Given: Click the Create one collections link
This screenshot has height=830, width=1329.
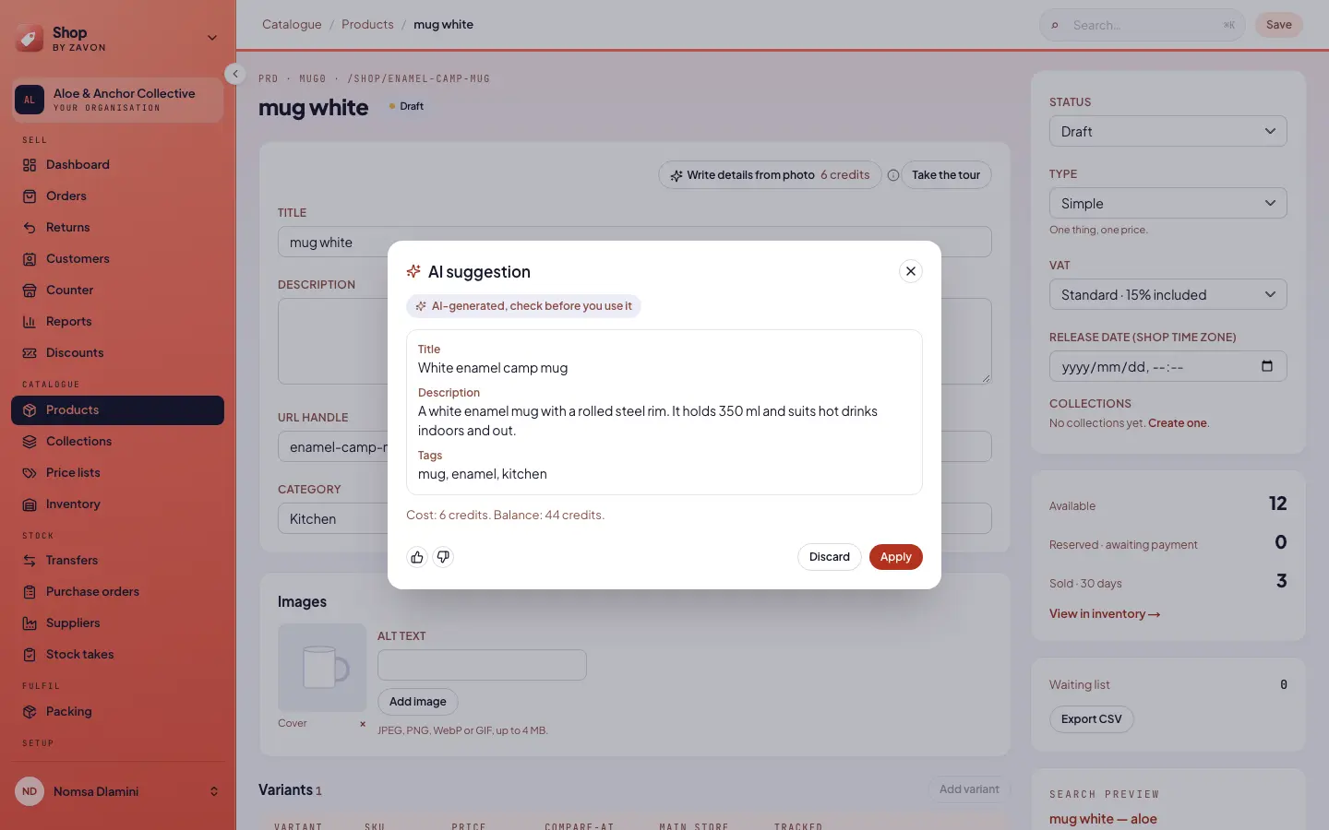Looking at the screenshot, I should pyautogui.click(x=1178, y=423).
